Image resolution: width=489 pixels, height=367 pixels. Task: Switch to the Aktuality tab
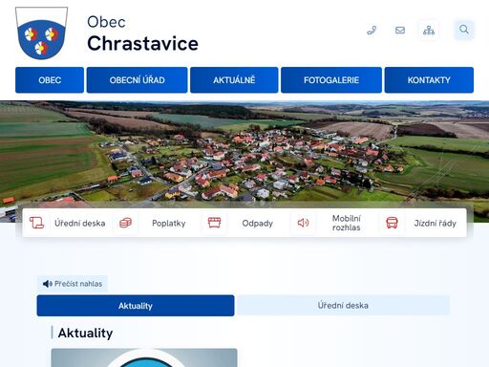pyautogui.click(x=136, y=306)
